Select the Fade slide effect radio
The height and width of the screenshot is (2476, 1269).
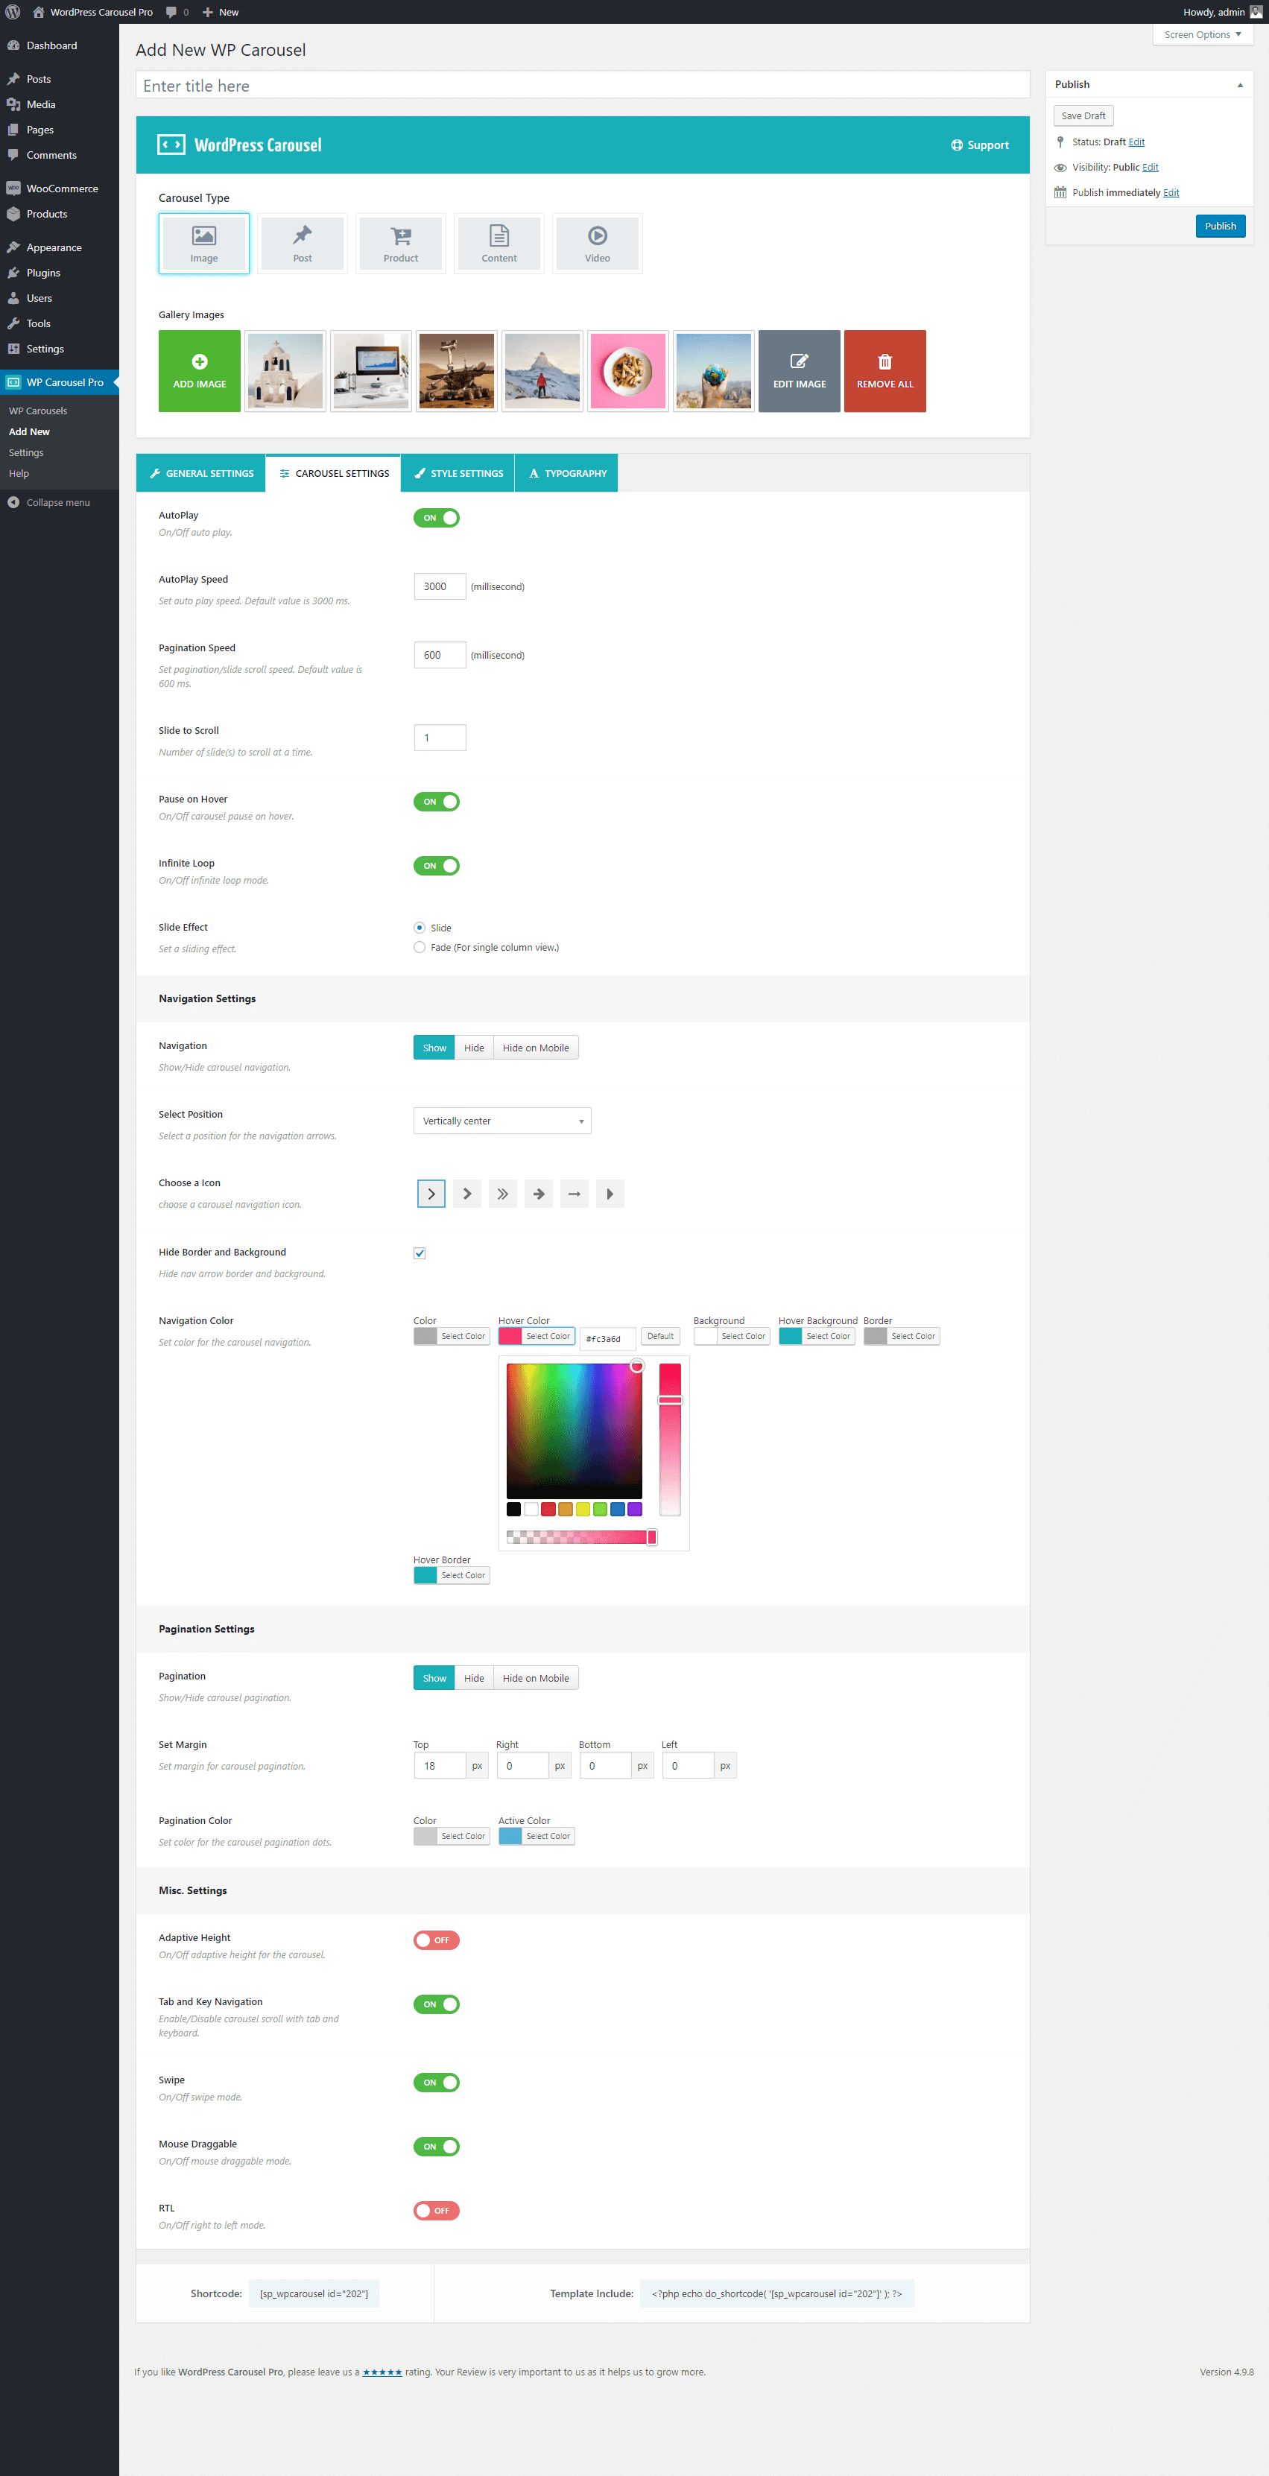[x=420, y=947]
